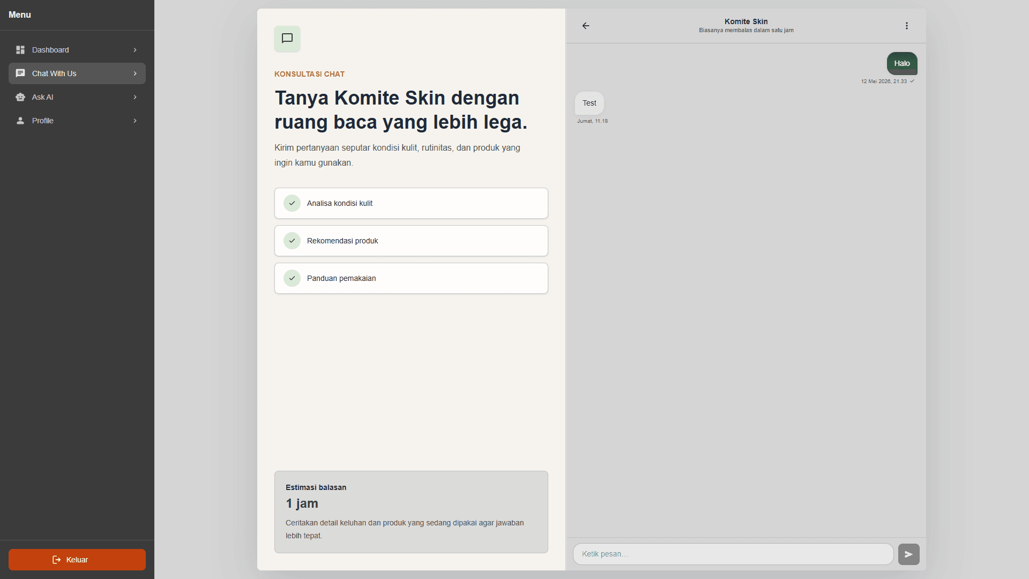Viewport: 1029px width, 579px height.
Task: Click the Test received message bubble
Action: point(590,103)
